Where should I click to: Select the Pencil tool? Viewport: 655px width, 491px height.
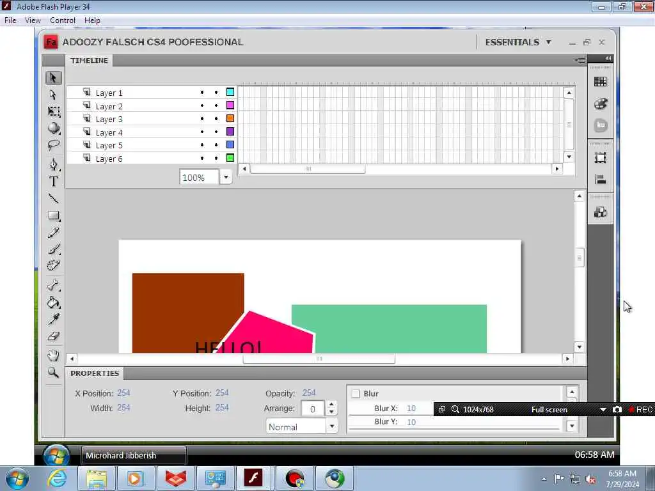click(x=54, y=233)
